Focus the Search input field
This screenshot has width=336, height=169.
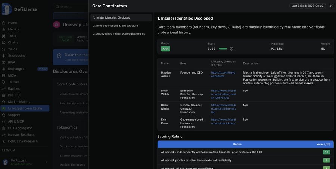click(x=71, y=7)
